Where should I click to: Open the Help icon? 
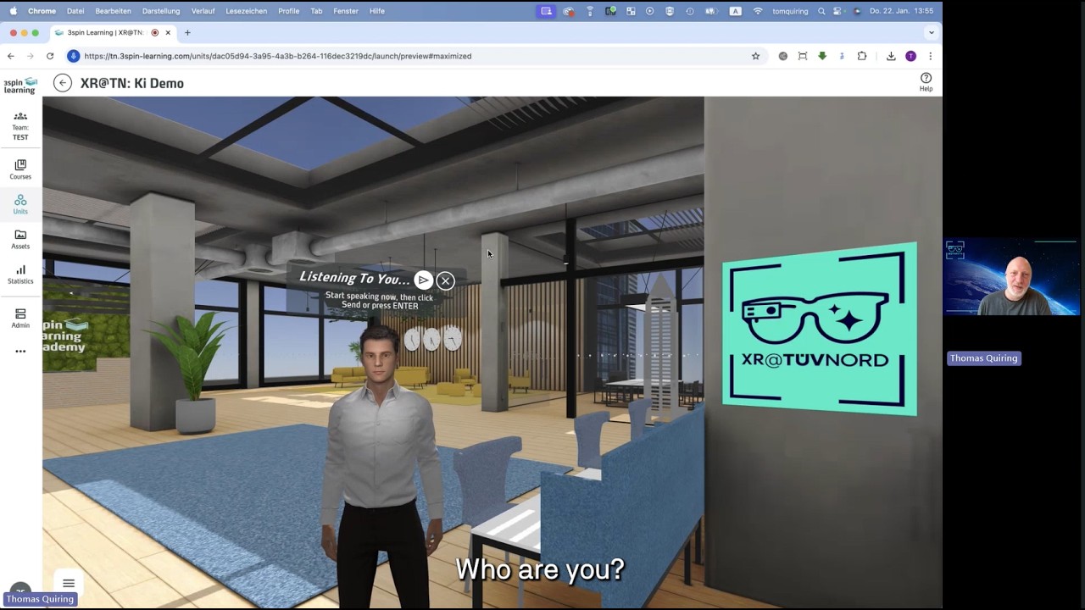click(926, 81)
